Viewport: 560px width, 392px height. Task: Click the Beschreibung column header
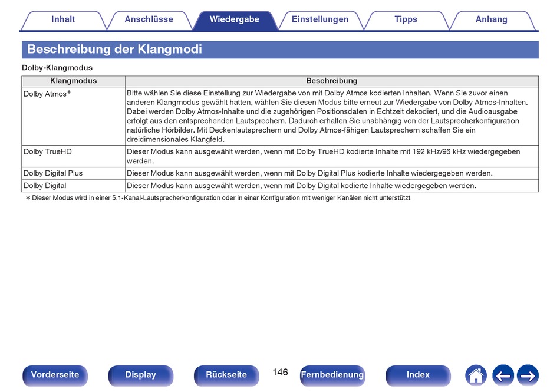point(332,81)
